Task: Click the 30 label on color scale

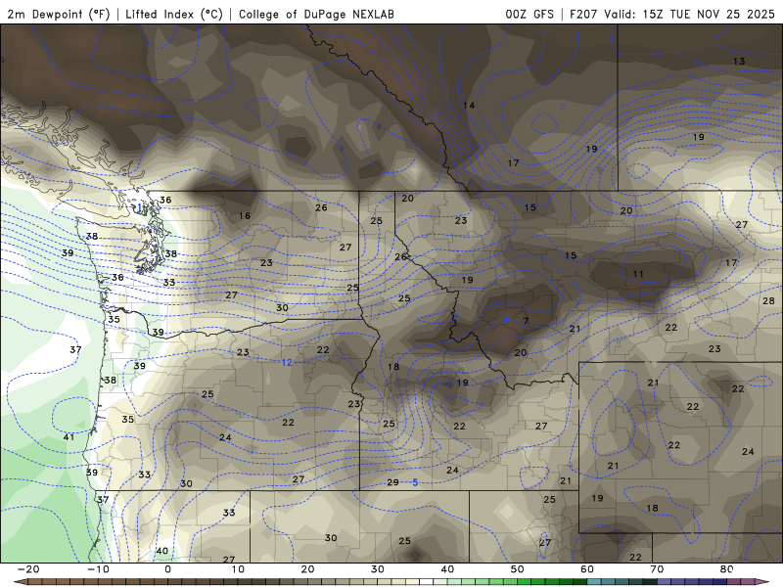Action: 378,569
